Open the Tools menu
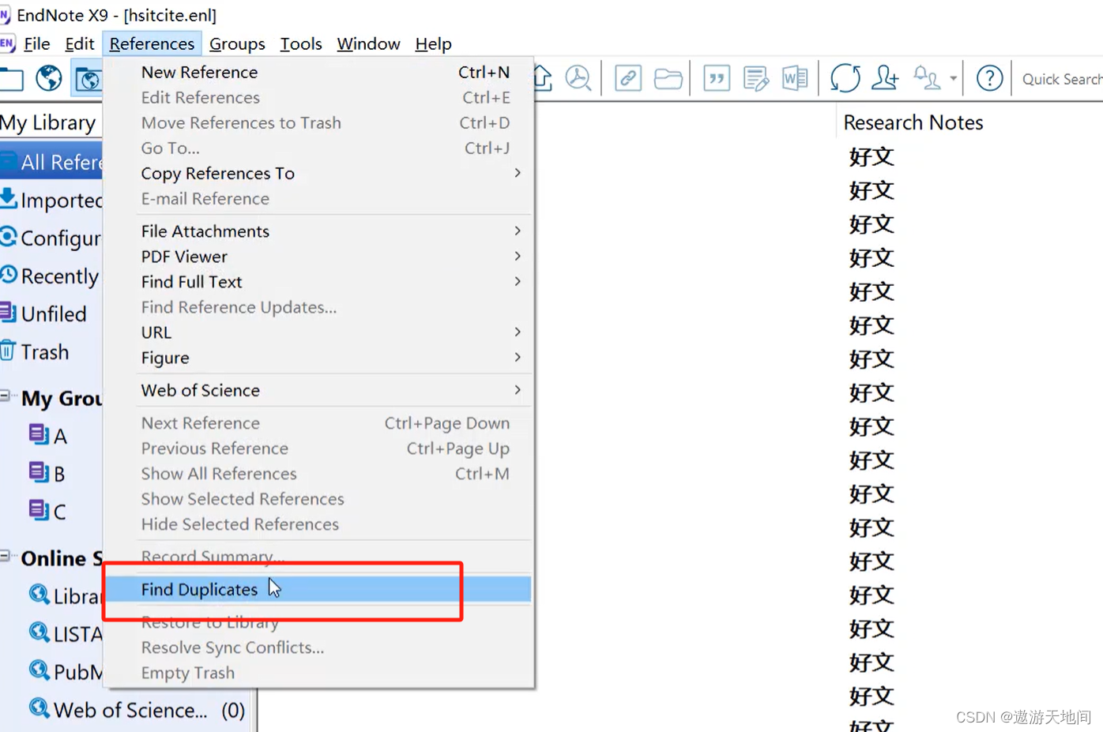Image resolution: width=1103 pixels, height=732 pixels. 301,43
